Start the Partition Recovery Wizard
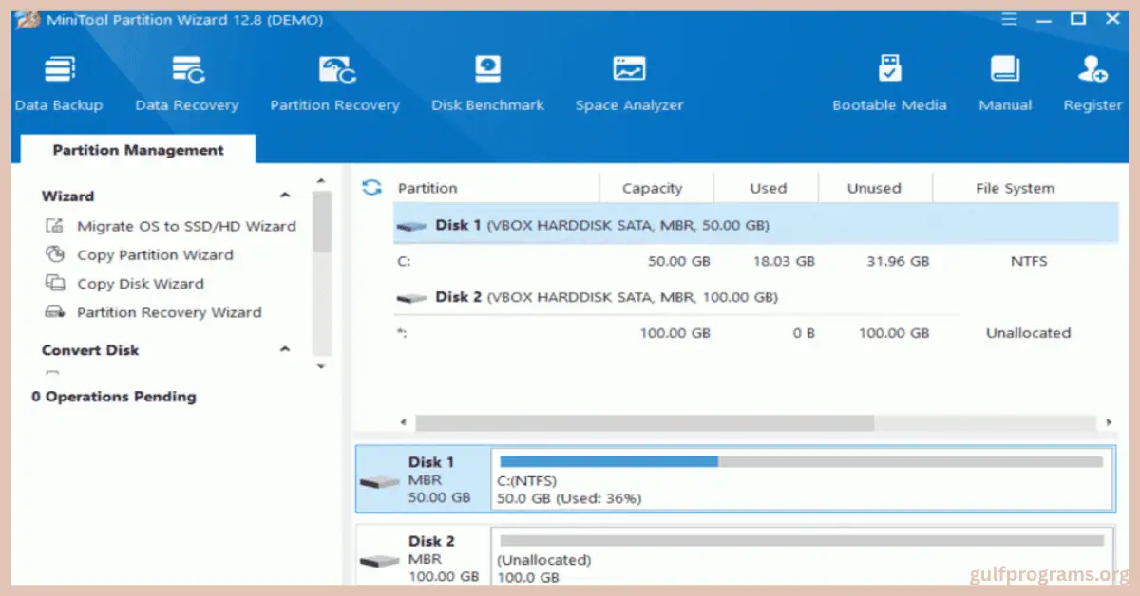The width and height of the screenshot is (1140, 596). [169, 311]
